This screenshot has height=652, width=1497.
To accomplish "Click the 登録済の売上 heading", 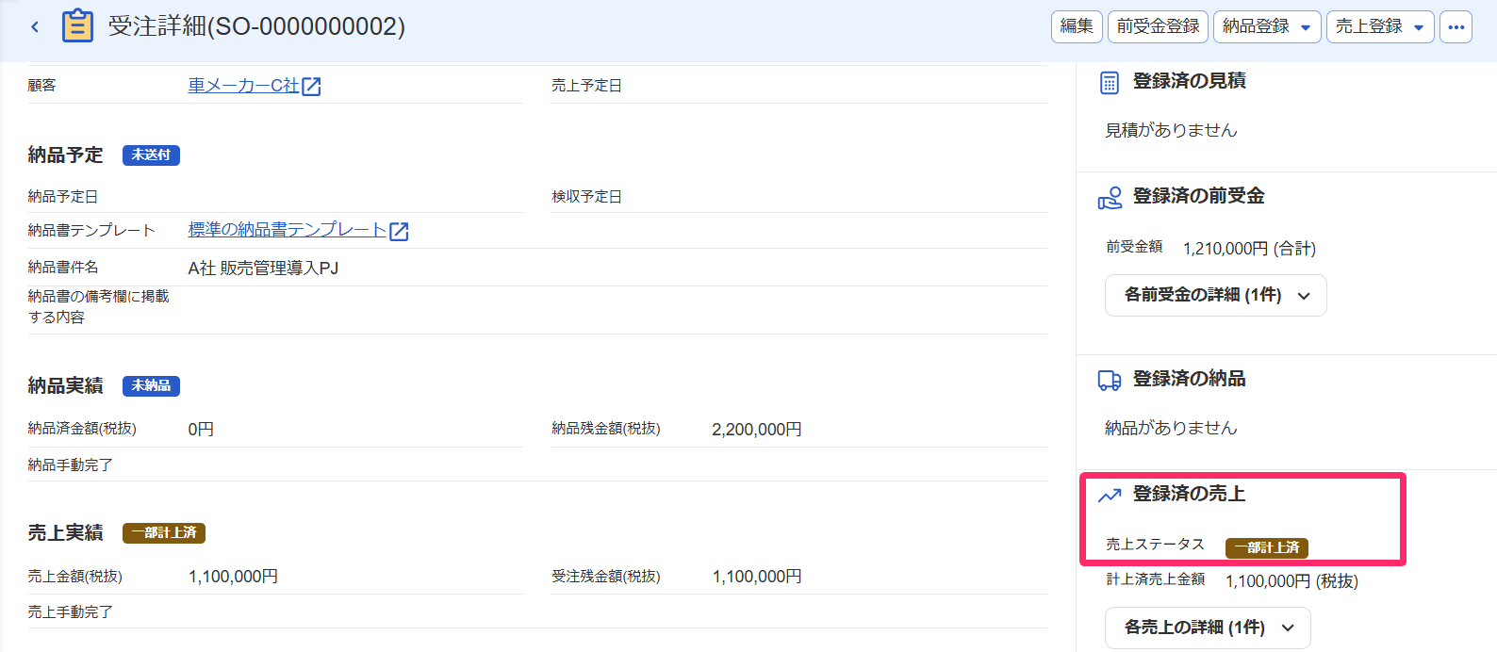I will [x=1189, y=494].
